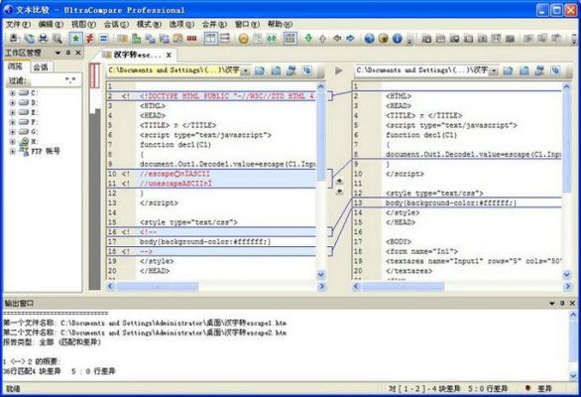
Task: Open file icon for left pane
Action: tap(260, 70)
